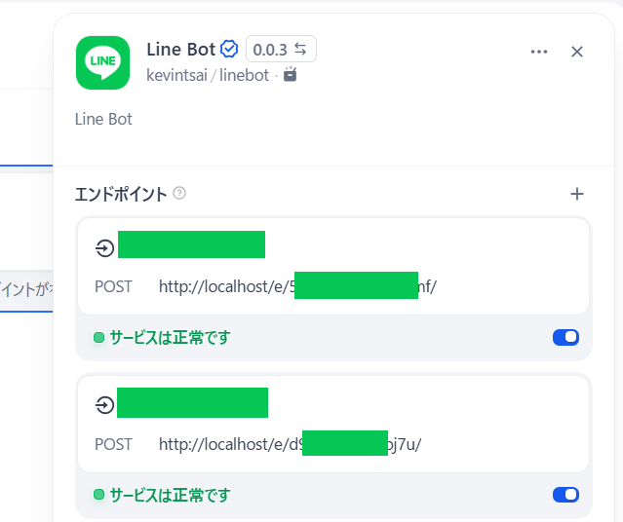Click the green LINE app logo
Screen dimensions: 623x522
[x=102, y=63]
